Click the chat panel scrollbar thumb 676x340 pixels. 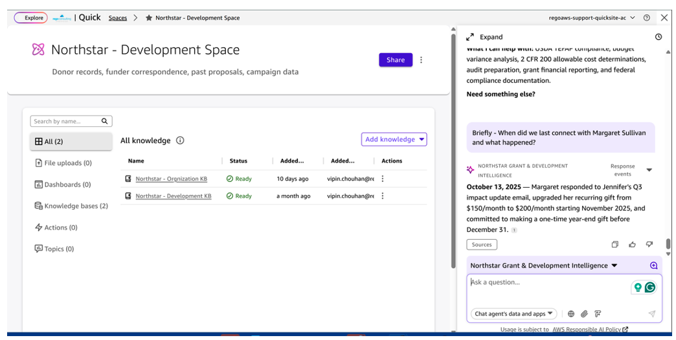(x=669, y=244)
